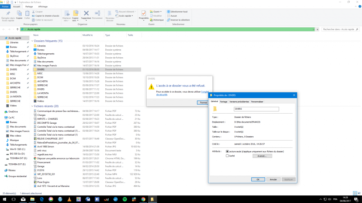Switch to Personnaliser tab in properties
This screenshot has width=362, height=203.
(x=257, y=102)
